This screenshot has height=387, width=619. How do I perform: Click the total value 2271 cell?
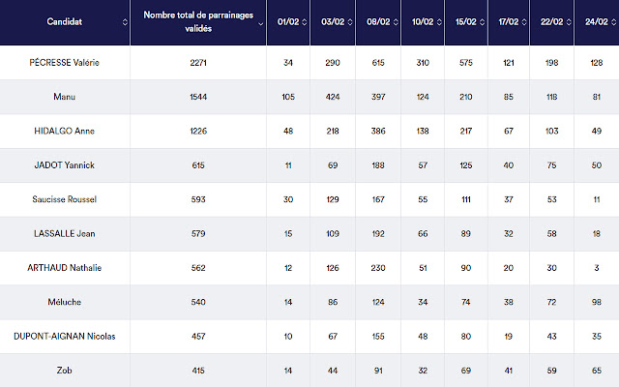tap(198, 63)
